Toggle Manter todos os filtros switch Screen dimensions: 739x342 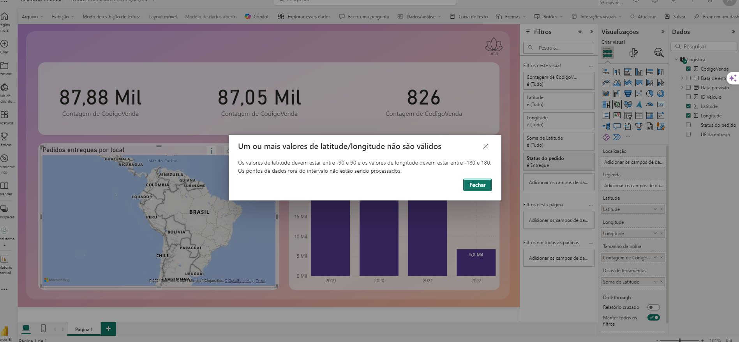(653, 317)
